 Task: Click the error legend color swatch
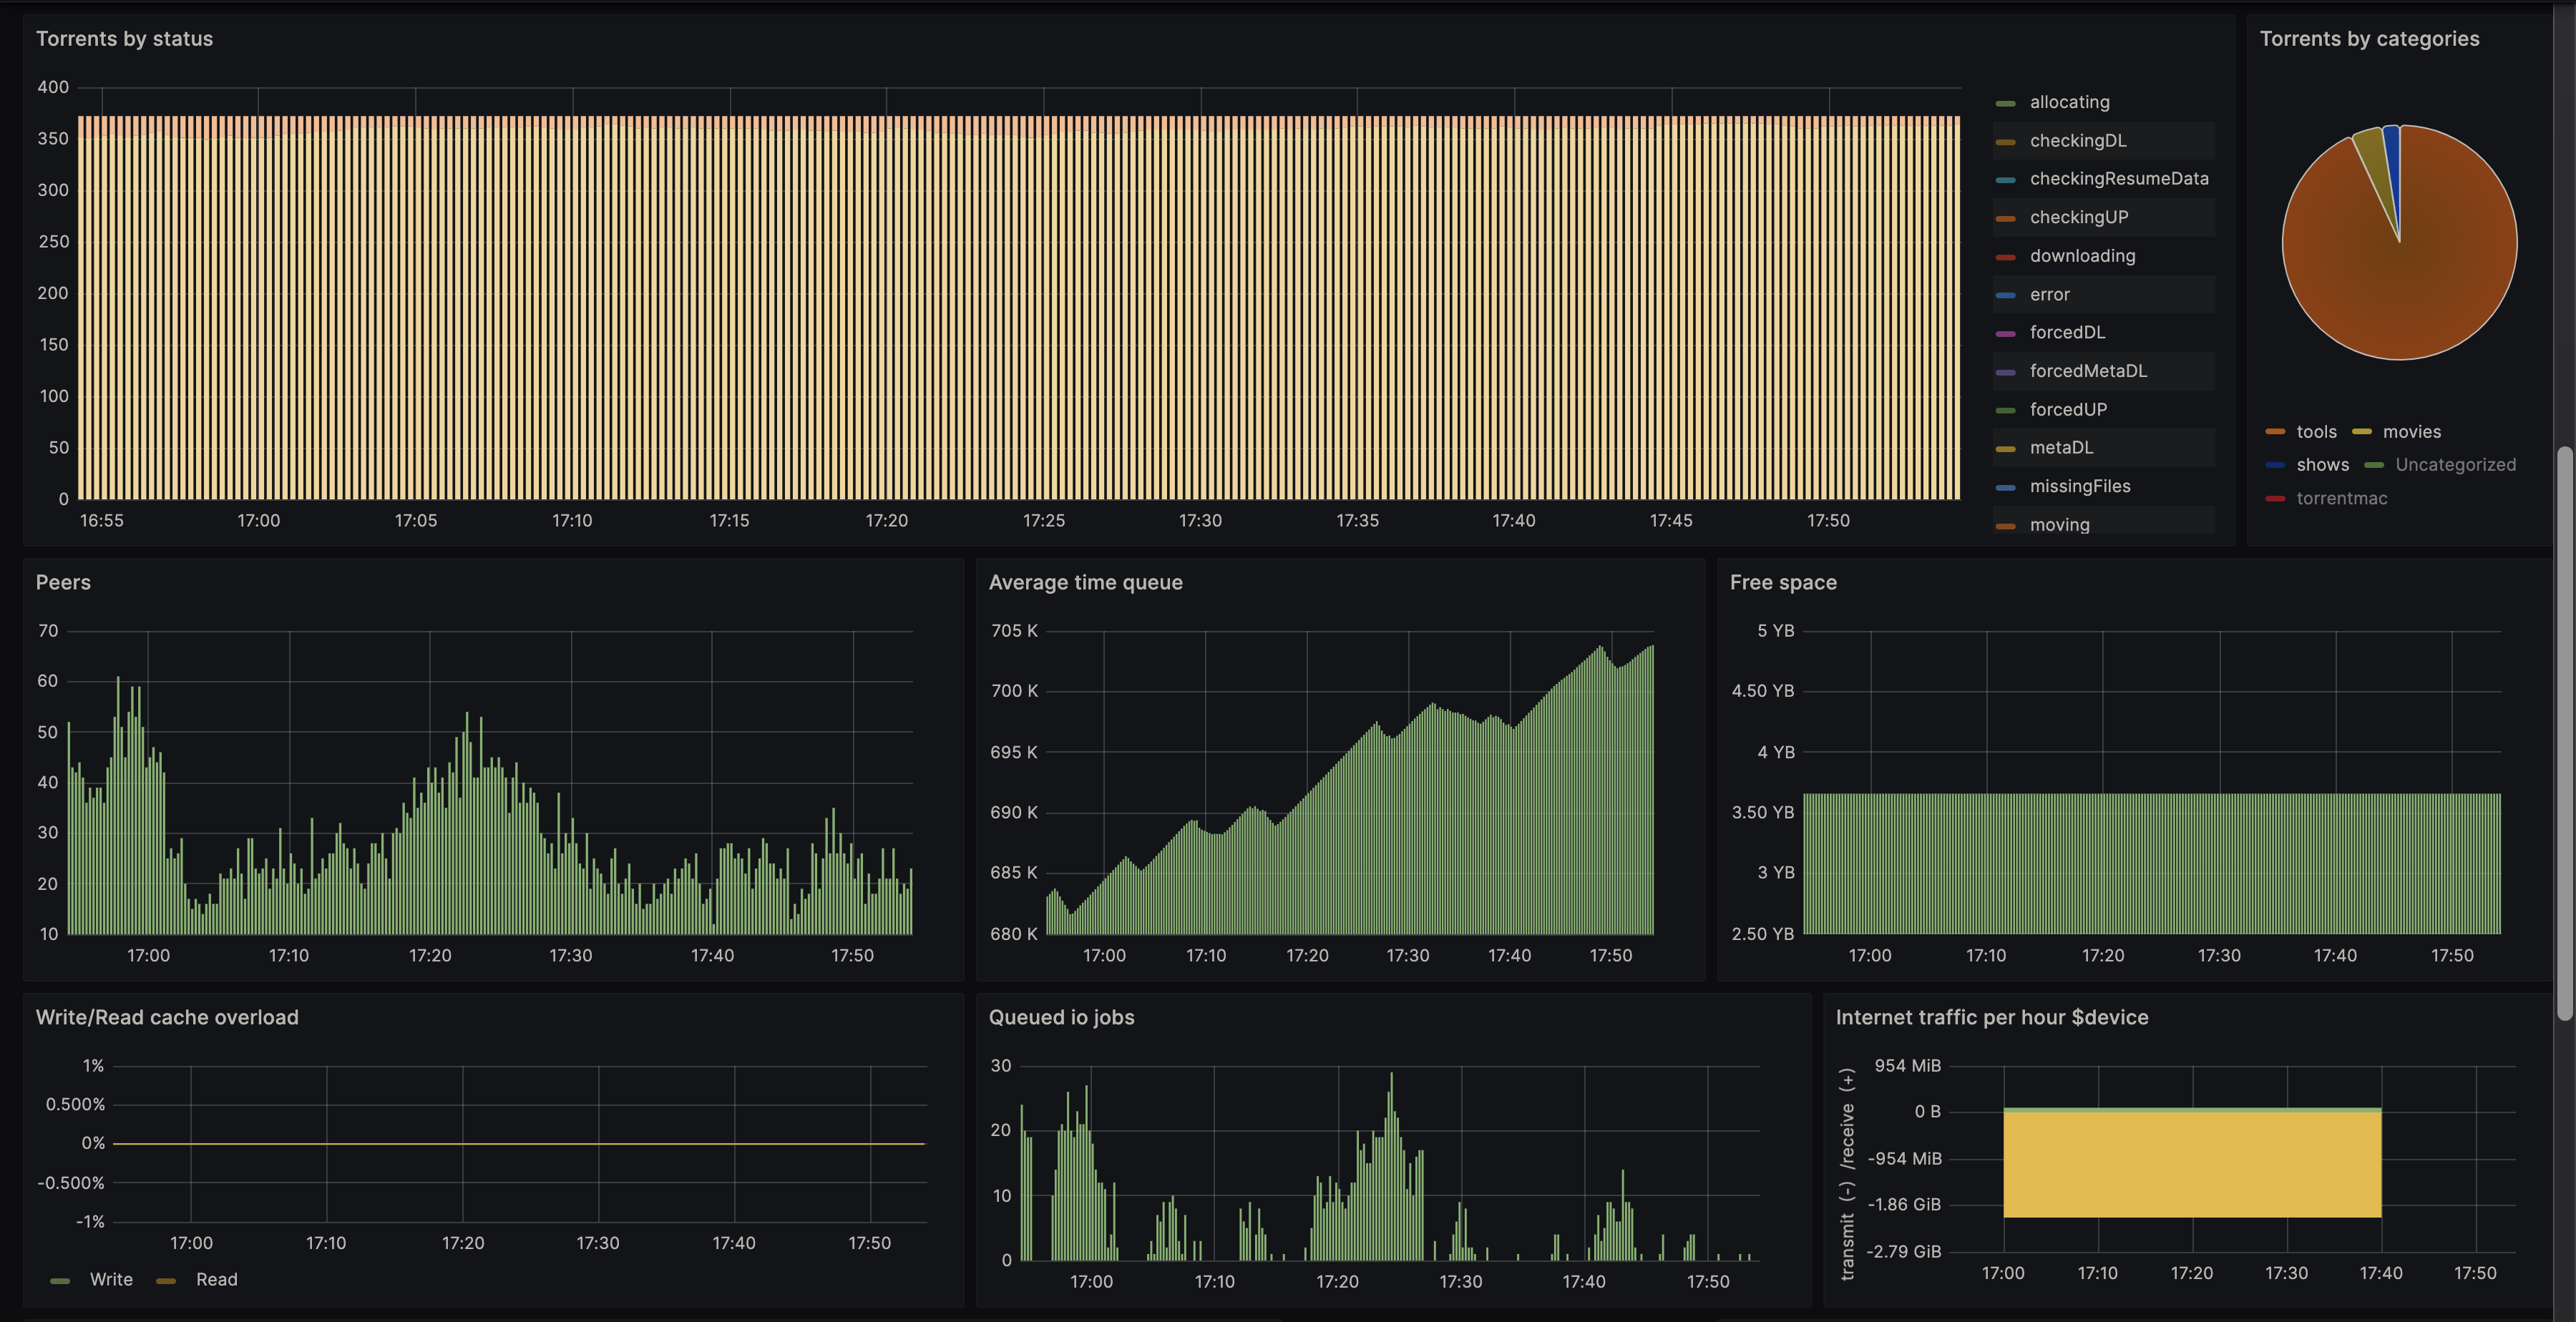pos(2005,295)
